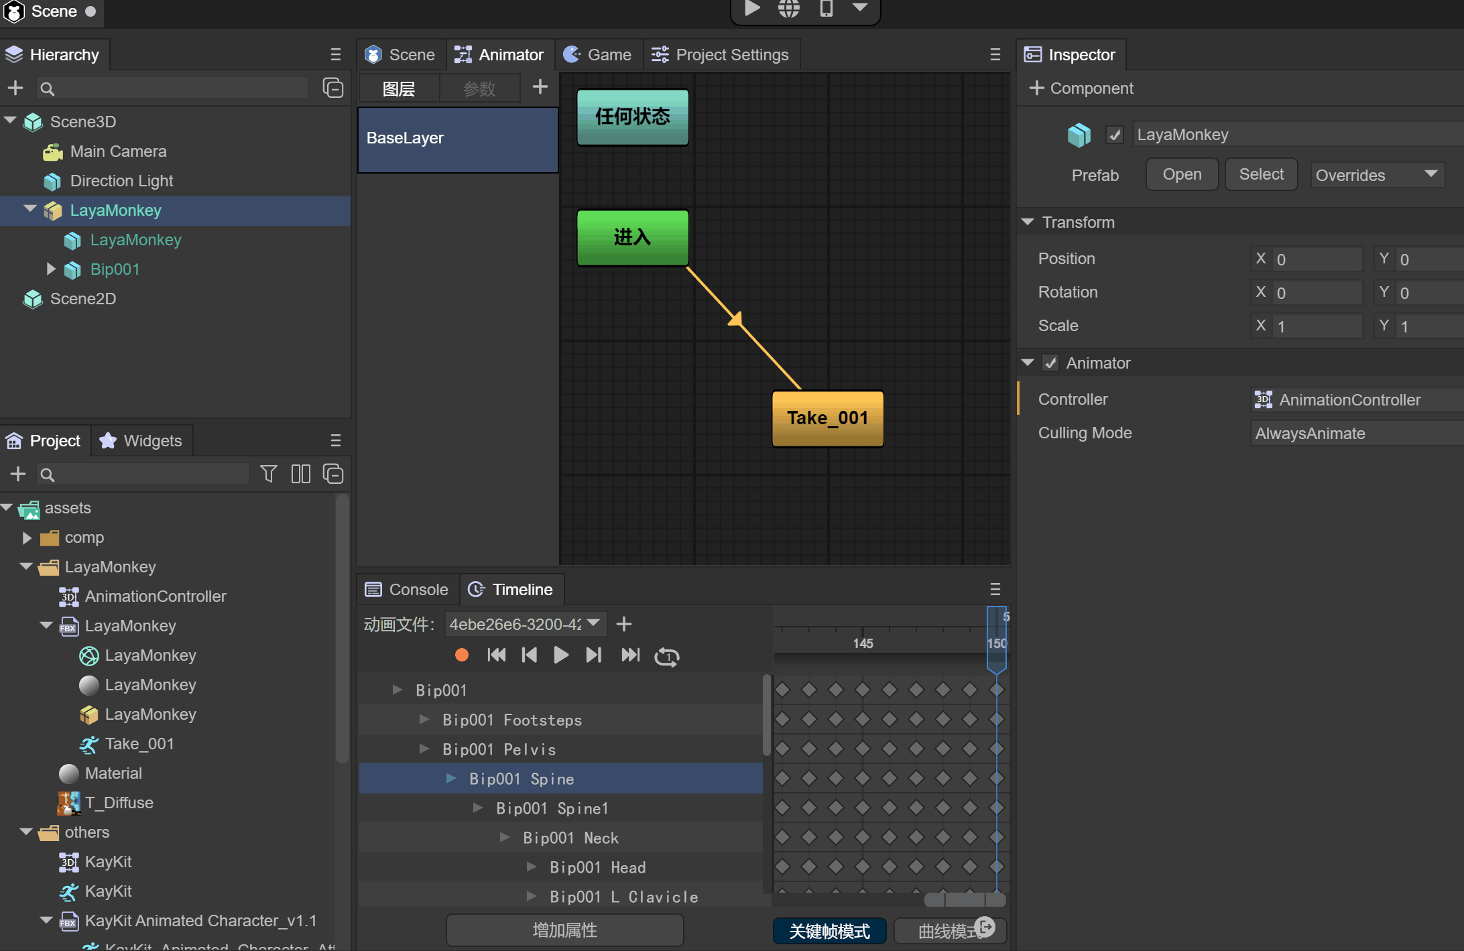Open the Overrides dropdown
Screen dimensions: 1464x951
point(1376,175)
